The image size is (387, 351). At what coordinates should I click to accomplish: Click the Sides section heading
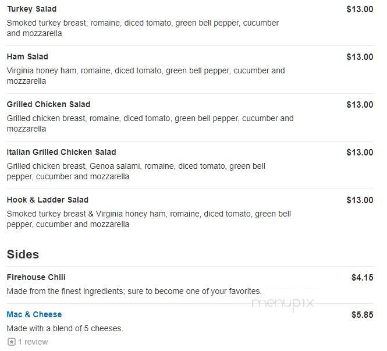(23, 254)
